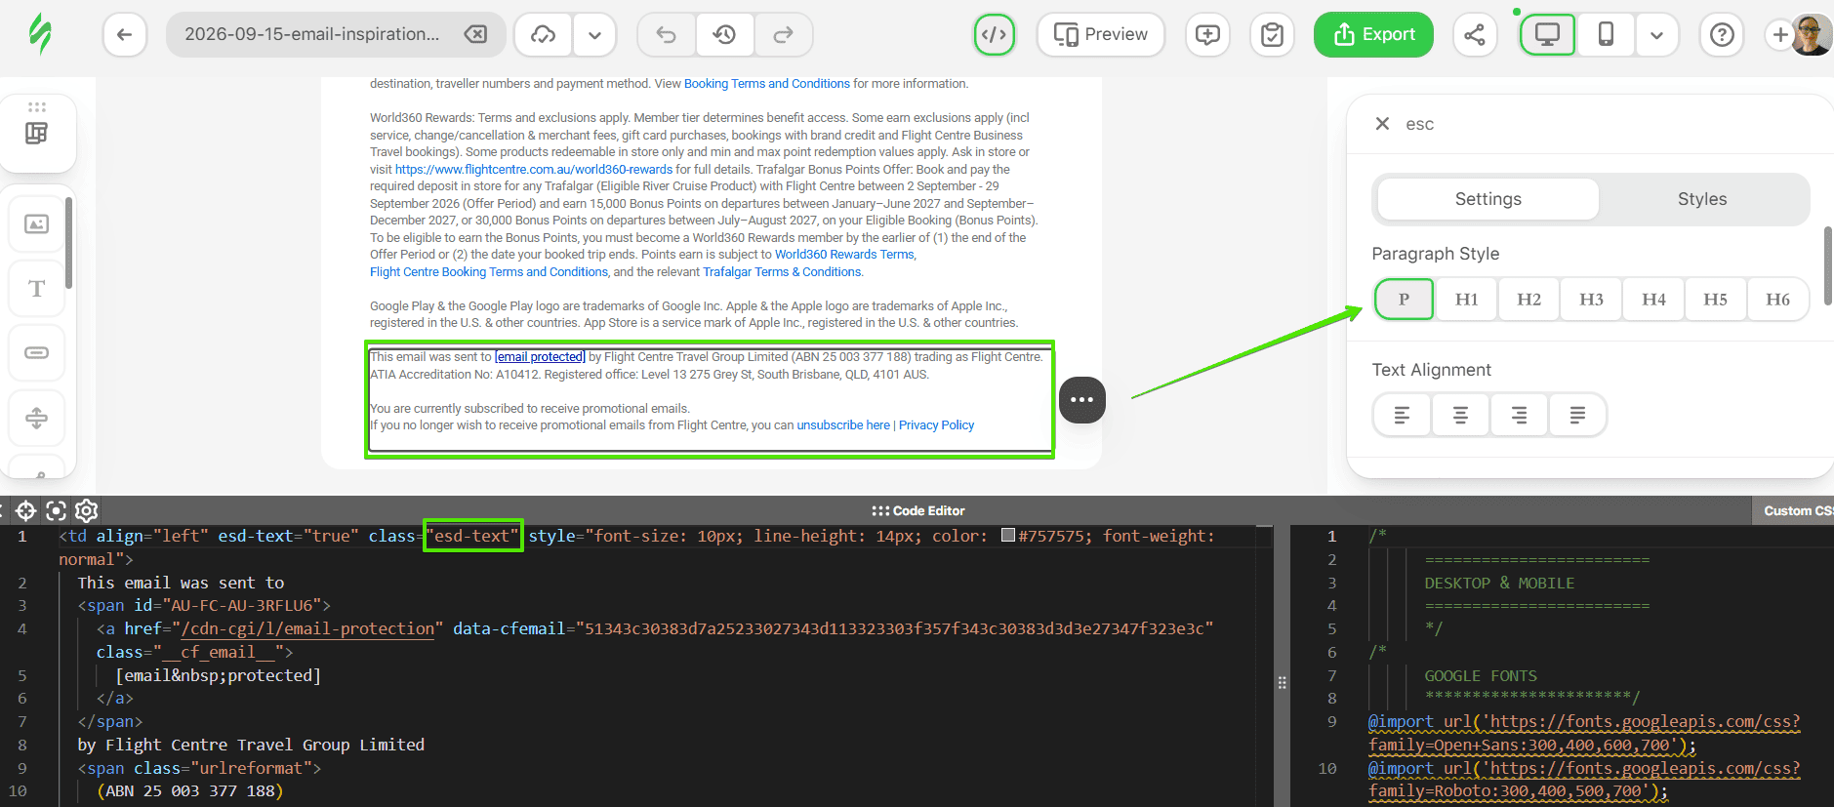Select the button block in sidebar

pyautogui.click(x=37, y=352)
